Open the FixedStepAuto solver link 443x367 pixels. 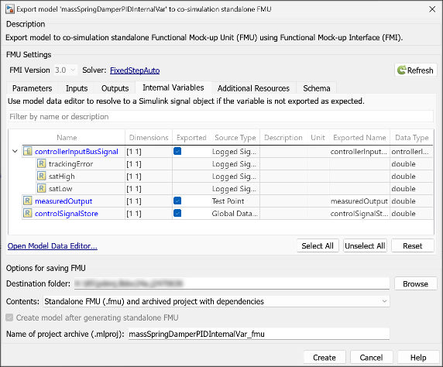tap(135, 70)
